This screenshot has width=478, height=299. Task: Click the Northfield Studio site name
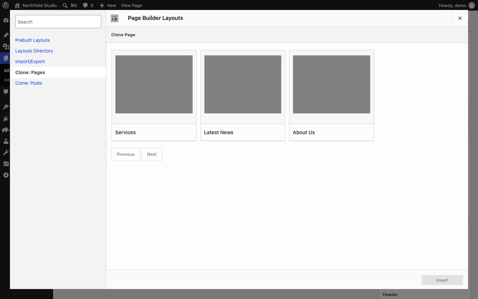point(40,5)
